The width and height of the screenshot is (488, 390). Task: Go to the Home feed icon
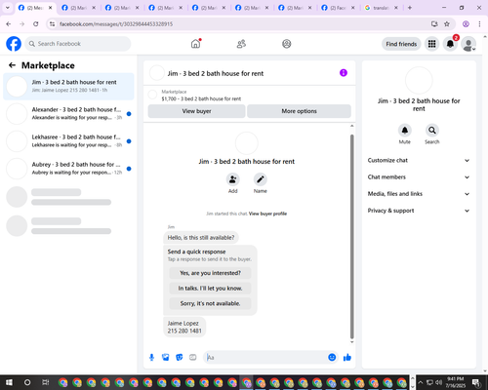(195, 44)
